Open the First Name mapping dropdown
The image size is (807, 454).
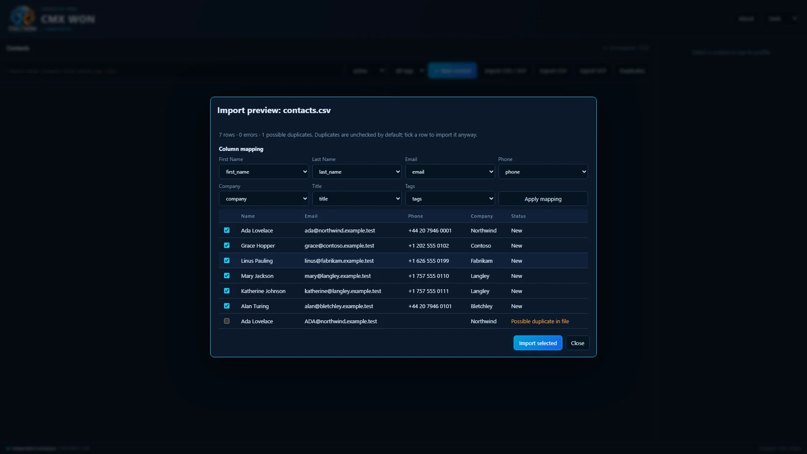pos(264,172)
